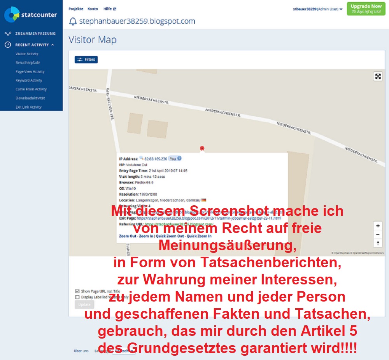Click the greyed Update button

(x=84, y=304)
